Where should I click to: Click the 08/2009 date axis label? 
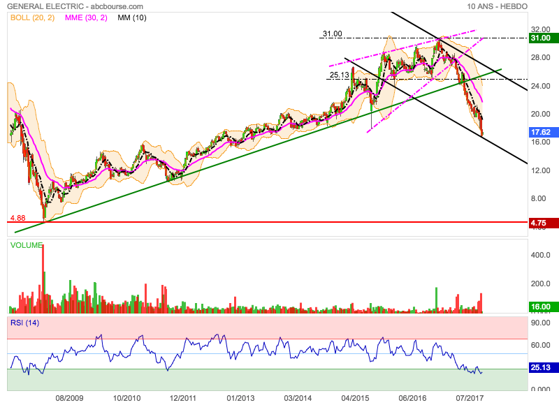pos(69,398)
